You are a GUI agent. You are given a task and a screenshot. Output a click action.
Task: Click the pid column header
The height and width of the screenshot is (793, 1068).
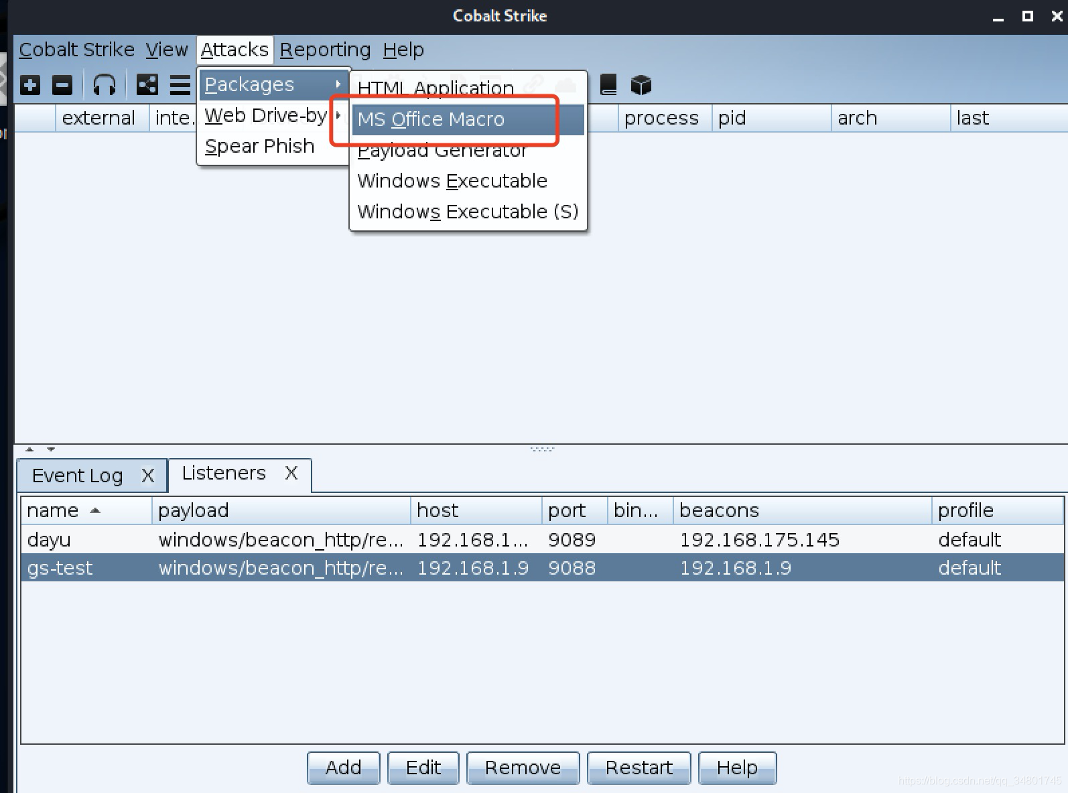coord(772,118)
